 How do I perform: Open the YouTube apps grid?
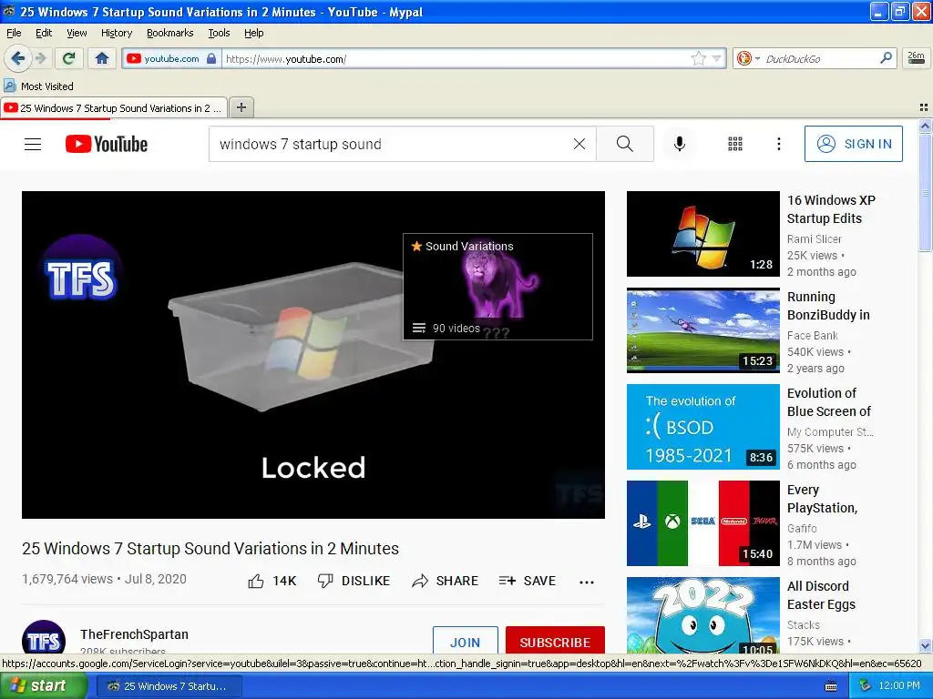(735, 144)
